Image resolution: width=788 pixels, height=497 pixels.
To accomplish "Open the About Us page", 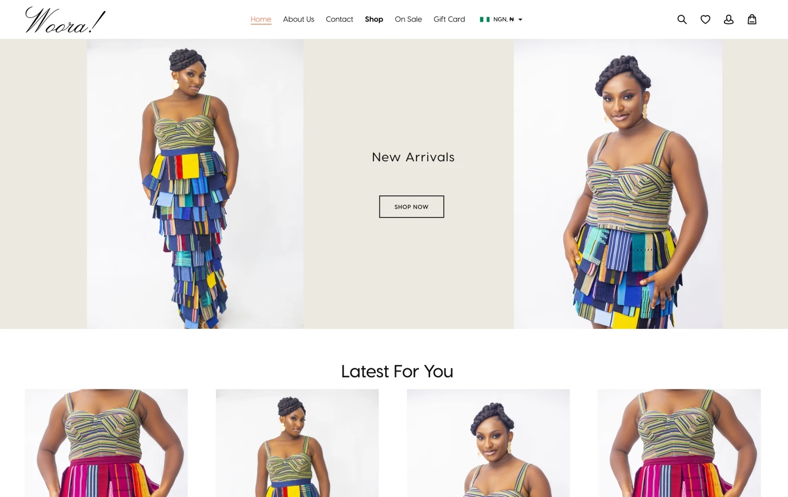I will 298,19.
